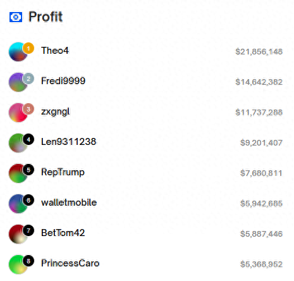Screen dimensions: 294x281
Task: Open Fredi9999's purple-green avatar
Action: [18, 82]
